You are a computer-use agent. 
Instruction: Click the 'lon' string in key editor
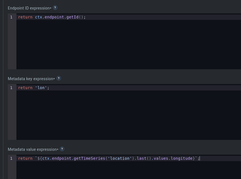41,88
